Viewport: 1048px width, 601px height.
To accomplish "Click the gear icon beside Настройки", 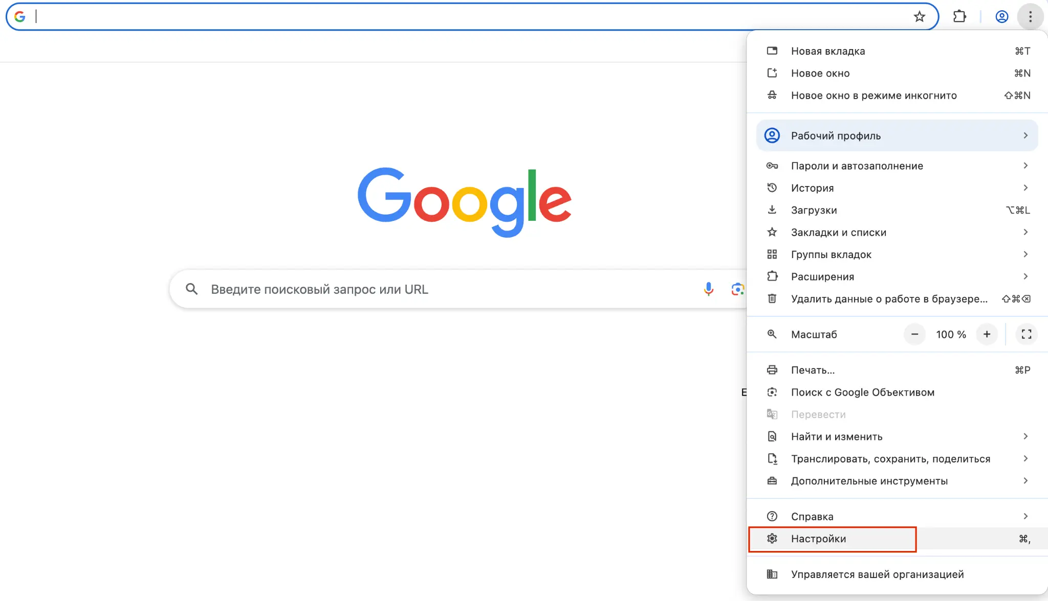I will pyautogui.click(x=772, y=538).
